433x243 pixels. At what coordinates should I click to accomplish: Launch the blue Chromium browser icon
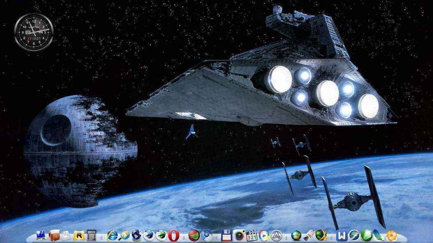[x=206, y=236]
